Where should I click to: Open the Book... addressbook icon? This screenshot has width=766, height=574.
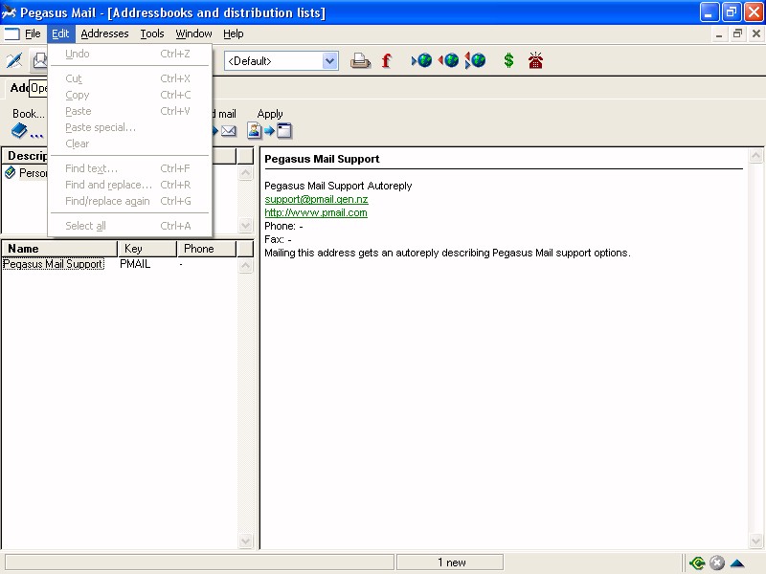28,131
